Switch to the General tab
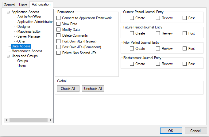209x137 pixels. point(9,5)
